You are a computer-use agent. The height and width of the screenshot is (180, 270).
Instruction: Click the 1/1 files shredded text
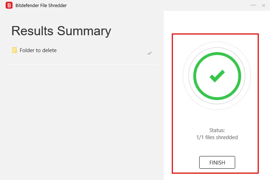coord(217,137)
